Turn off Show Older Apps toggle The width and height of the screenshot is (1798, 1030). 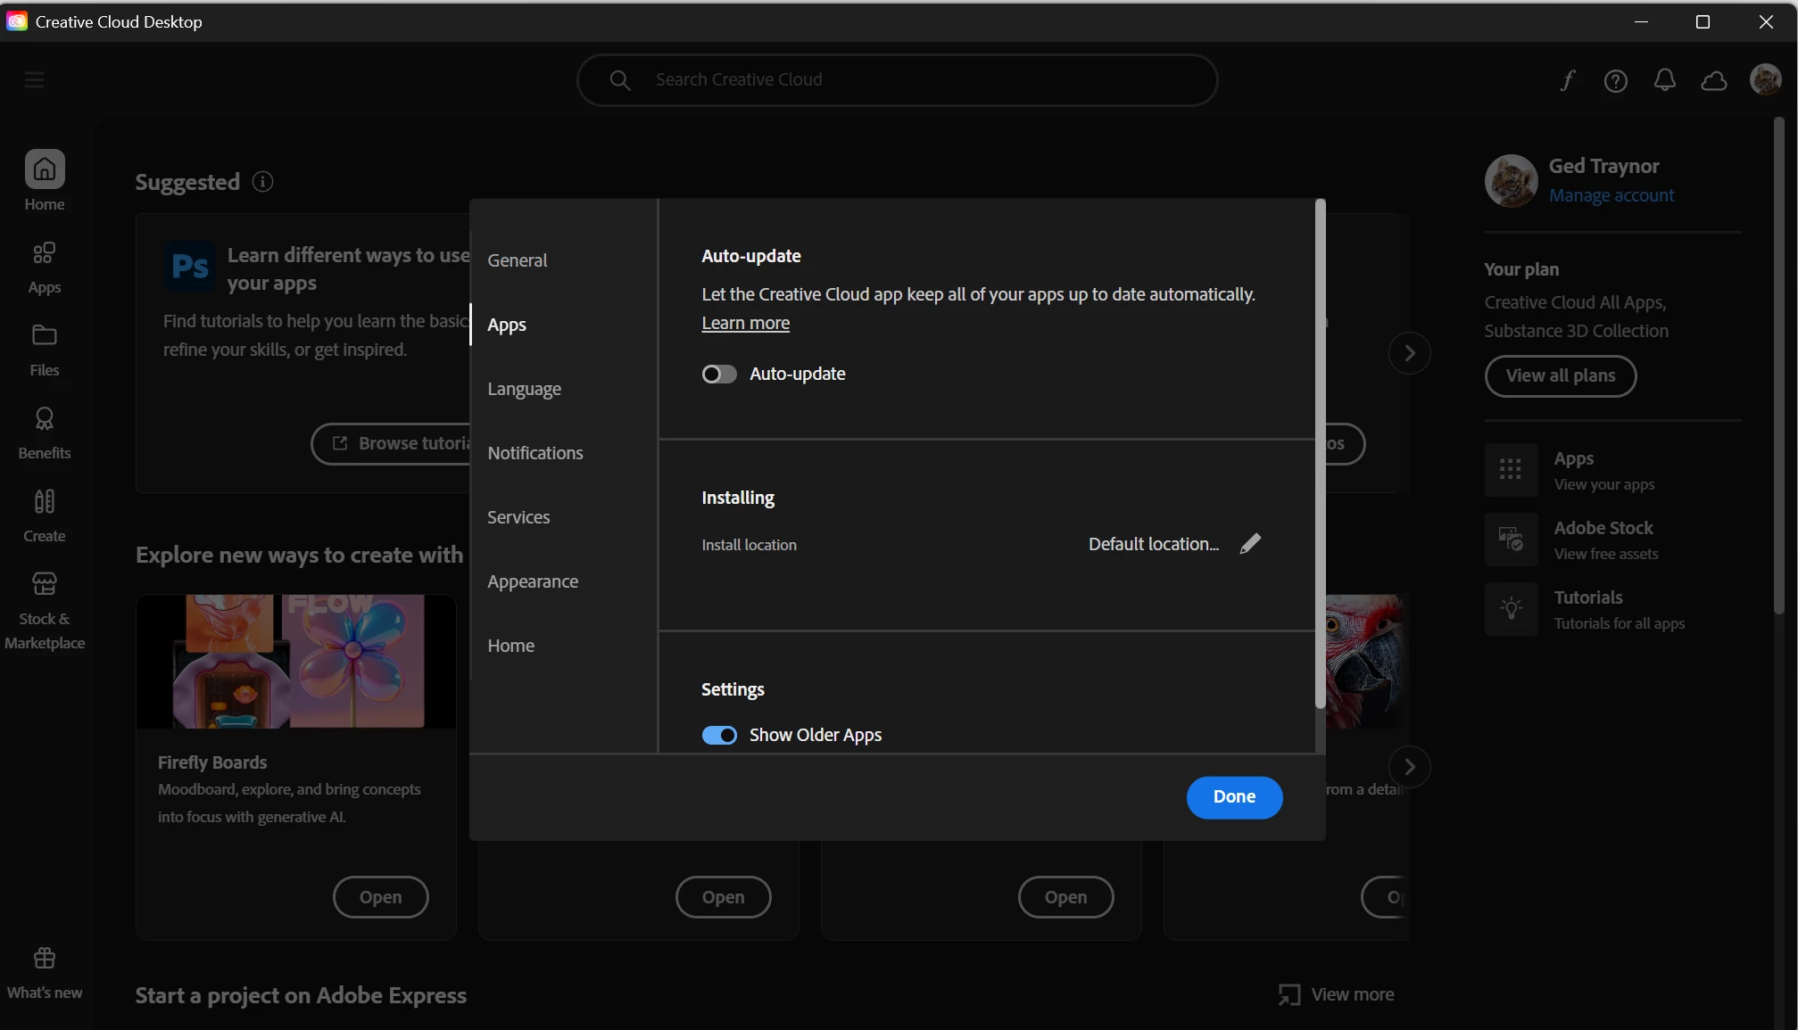719,735
